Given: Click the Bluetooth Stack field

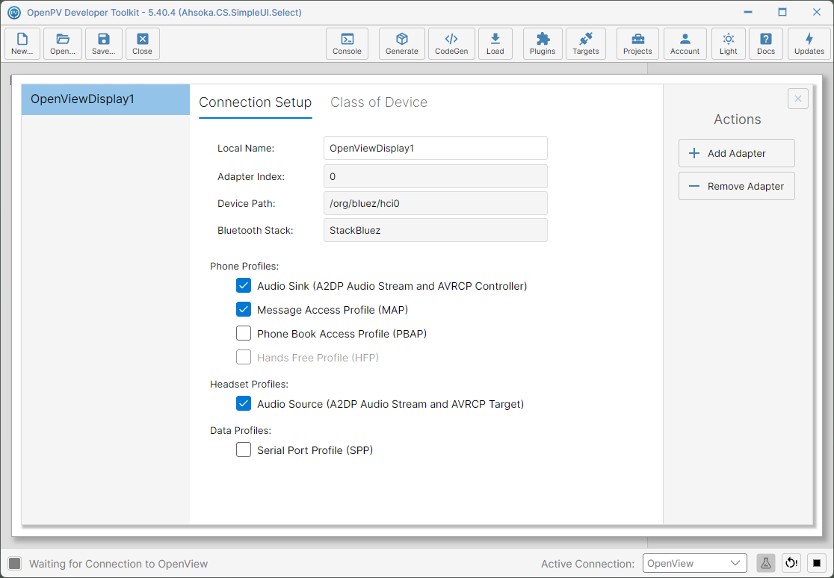Looking at the screenshot, I should coord(436,230).
